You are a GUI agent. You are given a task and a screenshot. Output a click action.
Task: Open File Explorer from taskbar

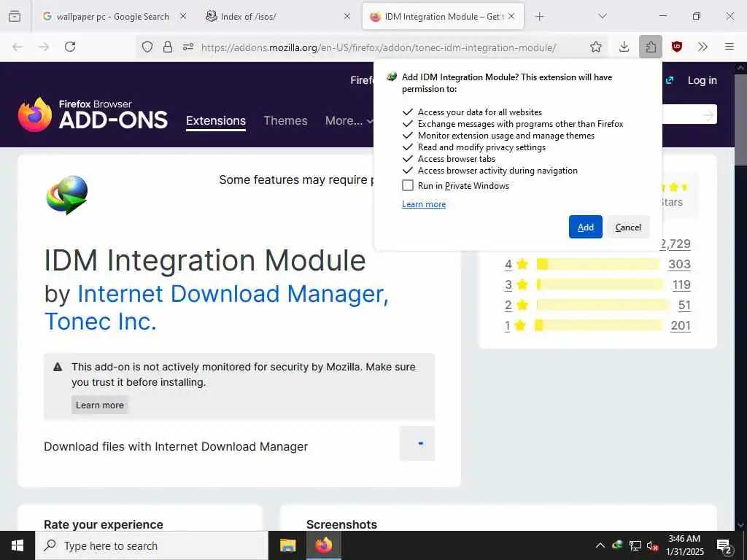tap(287, 545)
